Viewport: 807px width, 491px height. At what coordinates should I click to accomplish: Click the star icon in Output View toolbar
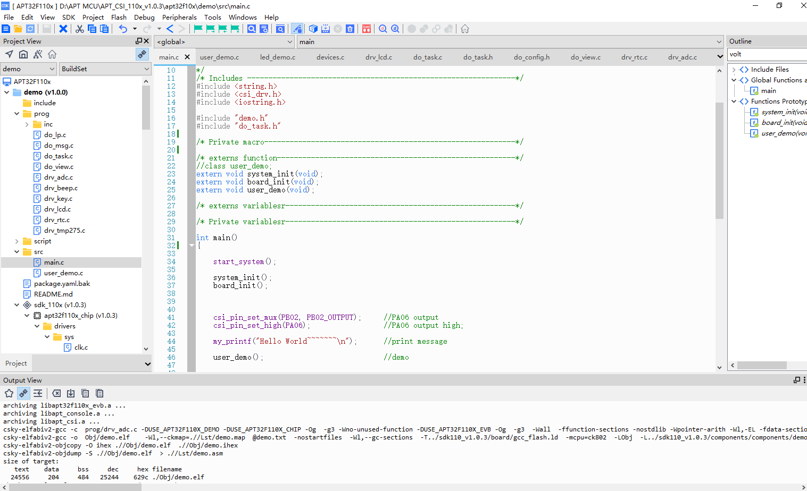click(x=9, y=393)
